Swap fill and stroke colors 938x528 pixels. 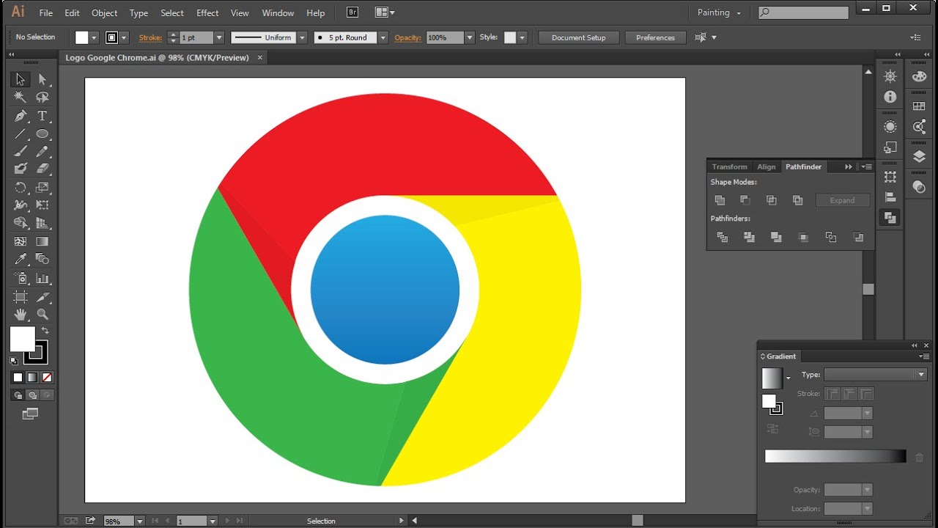45,331
